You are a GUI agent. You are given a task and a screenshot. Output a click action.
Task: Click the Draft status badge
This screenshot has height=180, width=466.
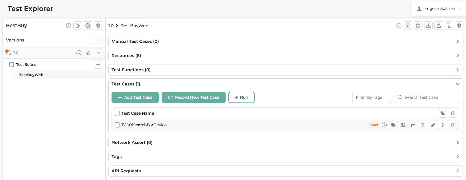click(x=374, y=125)
